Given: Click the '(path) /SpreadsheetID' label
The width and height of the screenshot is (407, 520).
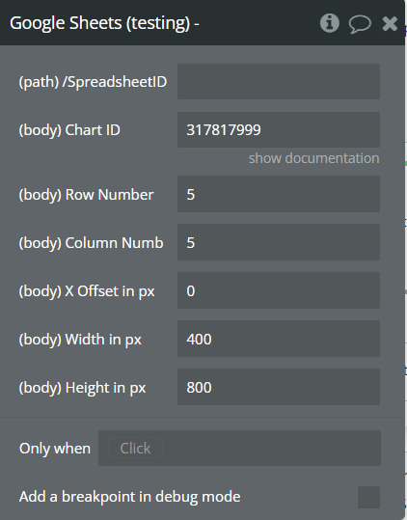Looking at the screenshot, I should [93, 82].
